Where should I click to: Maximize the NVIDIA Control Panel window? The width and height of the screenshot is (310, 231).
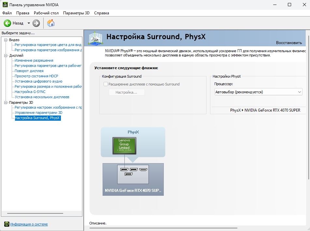(289, 5)
